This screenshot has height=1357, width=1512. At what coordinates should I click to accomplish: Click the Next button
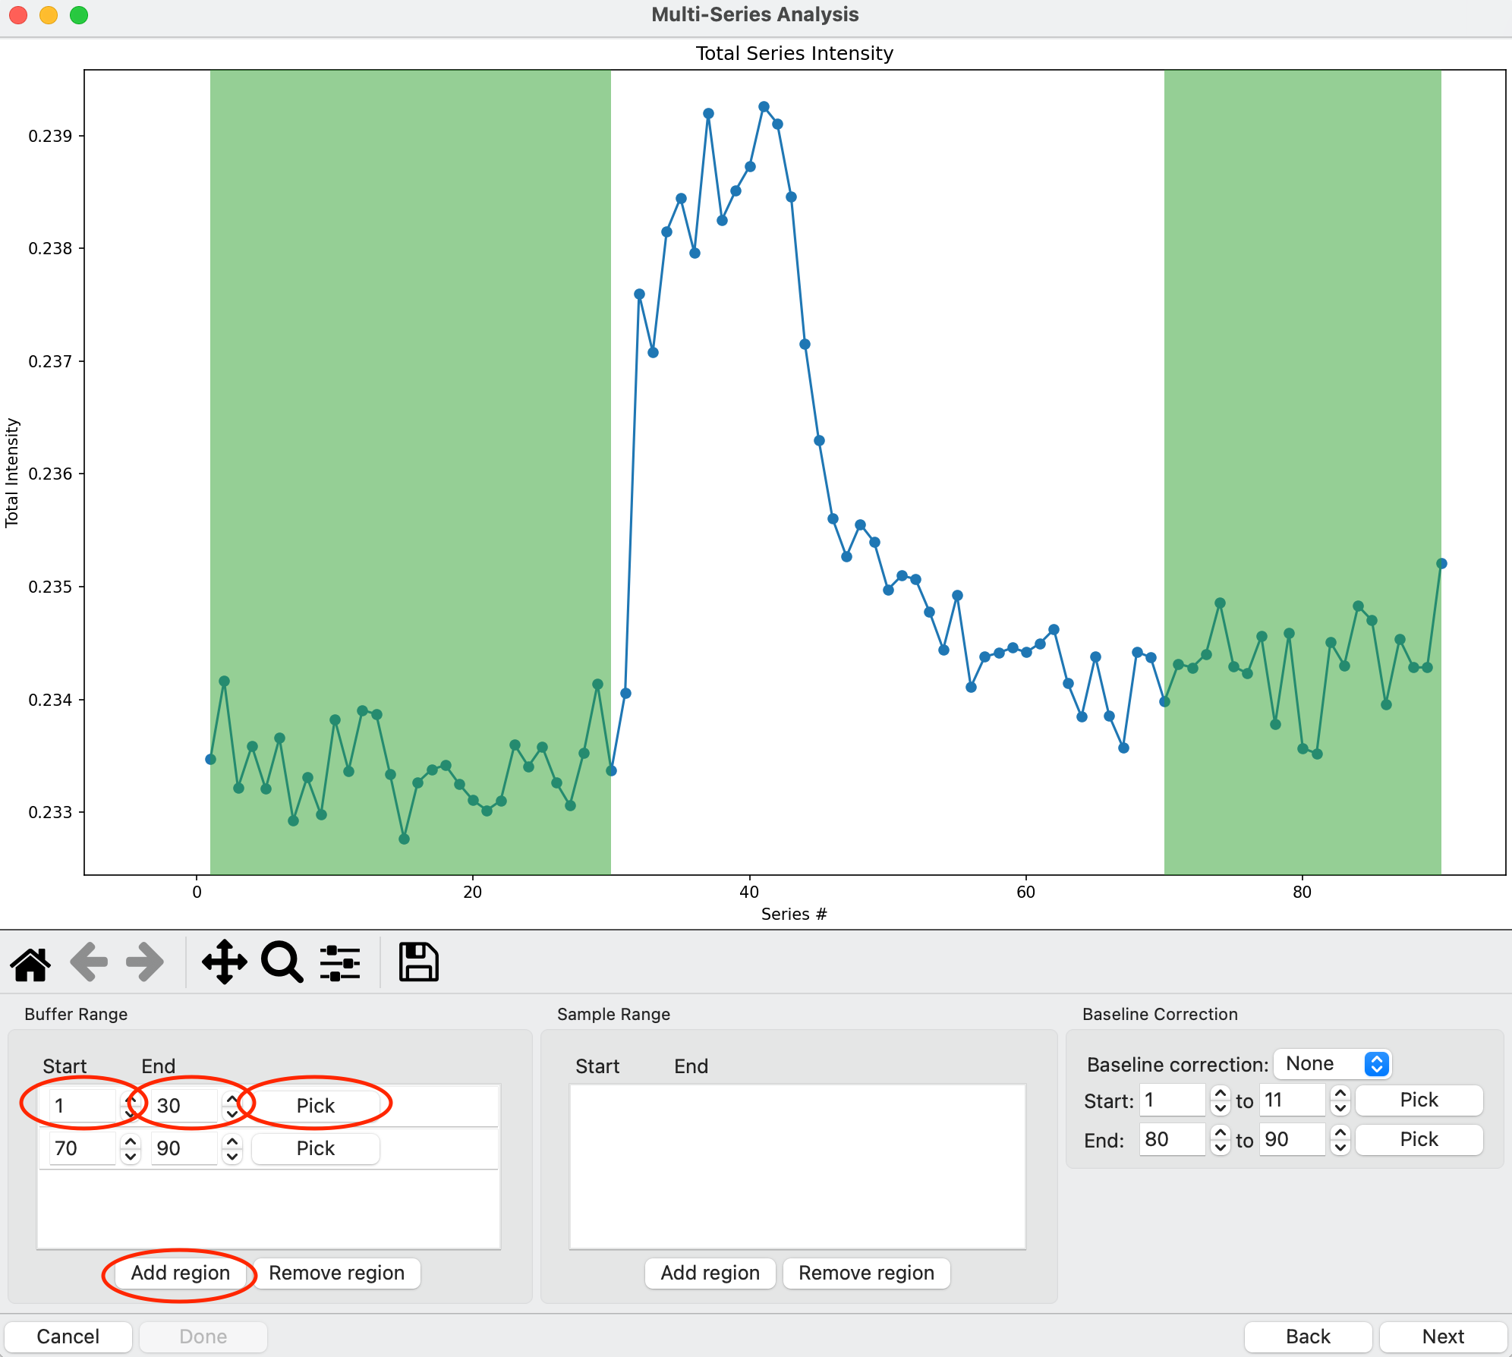(x=1442, y=1337)
